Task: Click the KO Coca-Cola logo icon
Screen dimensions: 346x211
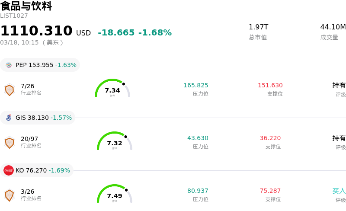Action: [x=9, y=170]
